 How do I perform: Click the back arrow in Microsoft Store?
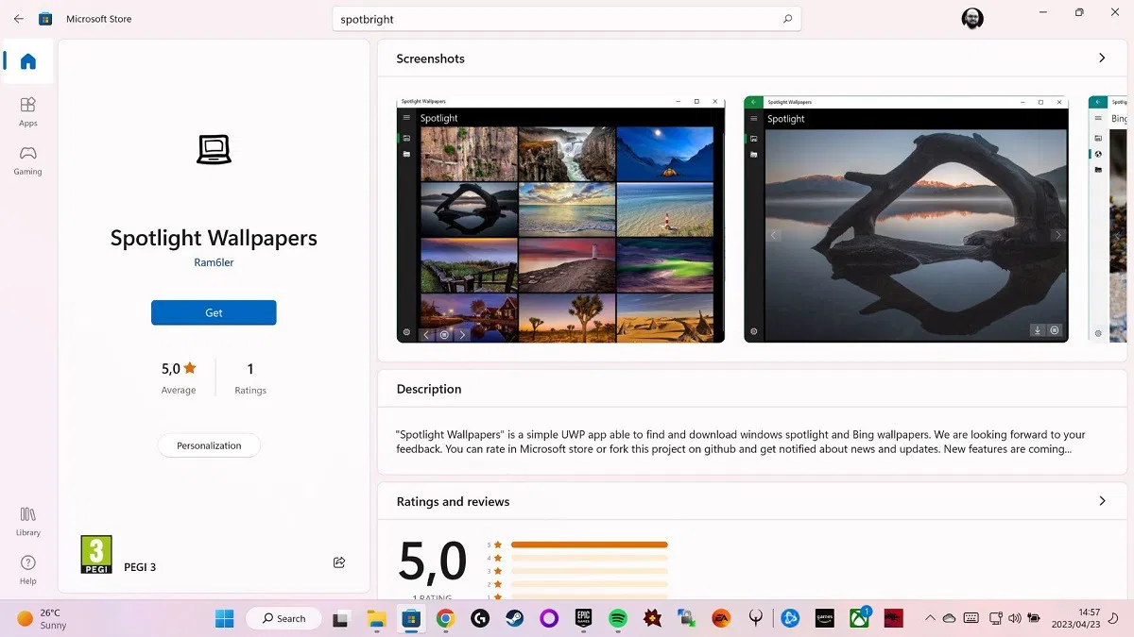coord(18,18)
